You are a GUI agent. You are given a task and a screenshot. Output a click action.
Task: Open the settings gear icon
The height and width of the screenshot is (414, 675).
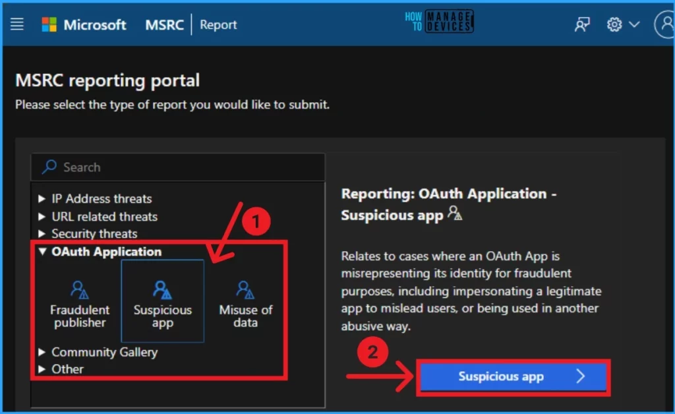pos(614,24)
